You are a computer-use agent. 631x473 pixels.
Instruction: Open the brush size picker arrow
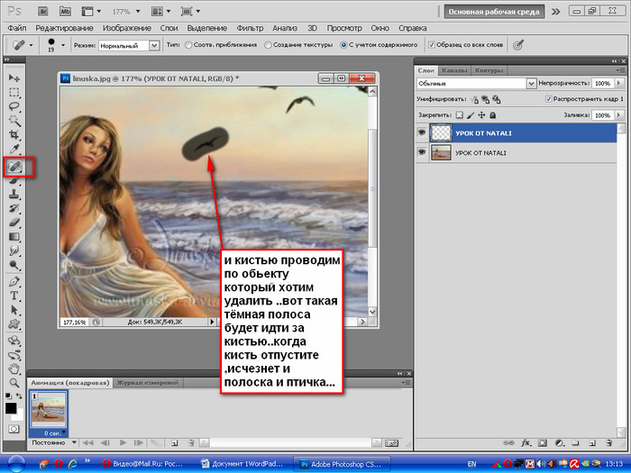63,45
